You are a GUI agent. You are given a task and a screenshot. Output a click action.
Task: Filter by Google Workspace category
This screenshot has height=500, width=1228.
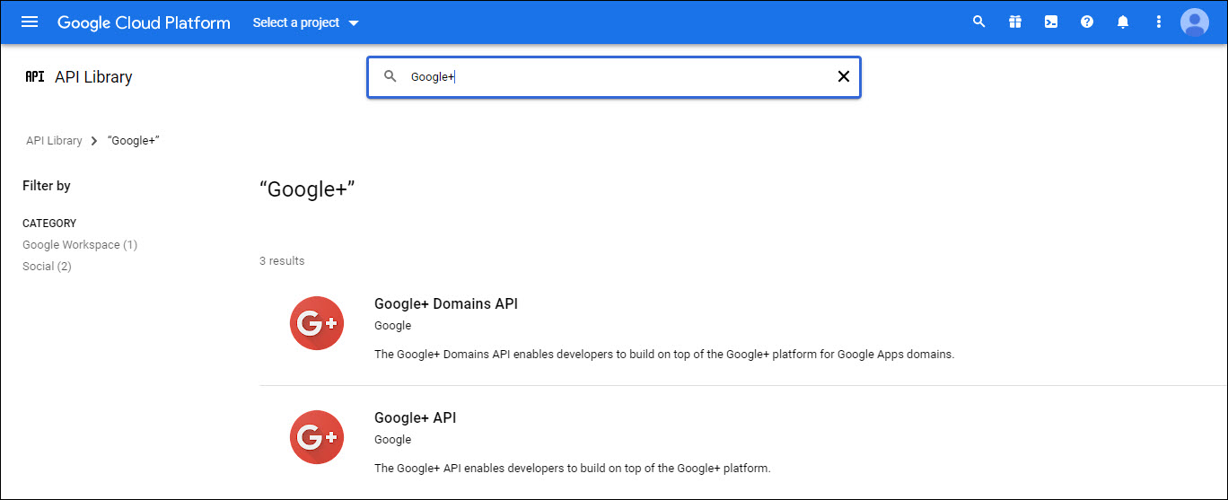coord(80,245)
